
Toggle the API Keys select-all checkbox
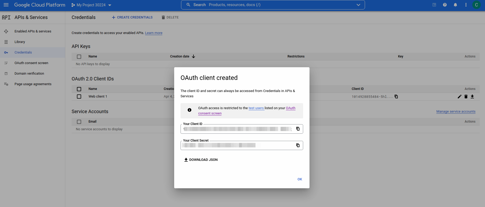click(79, 56)
